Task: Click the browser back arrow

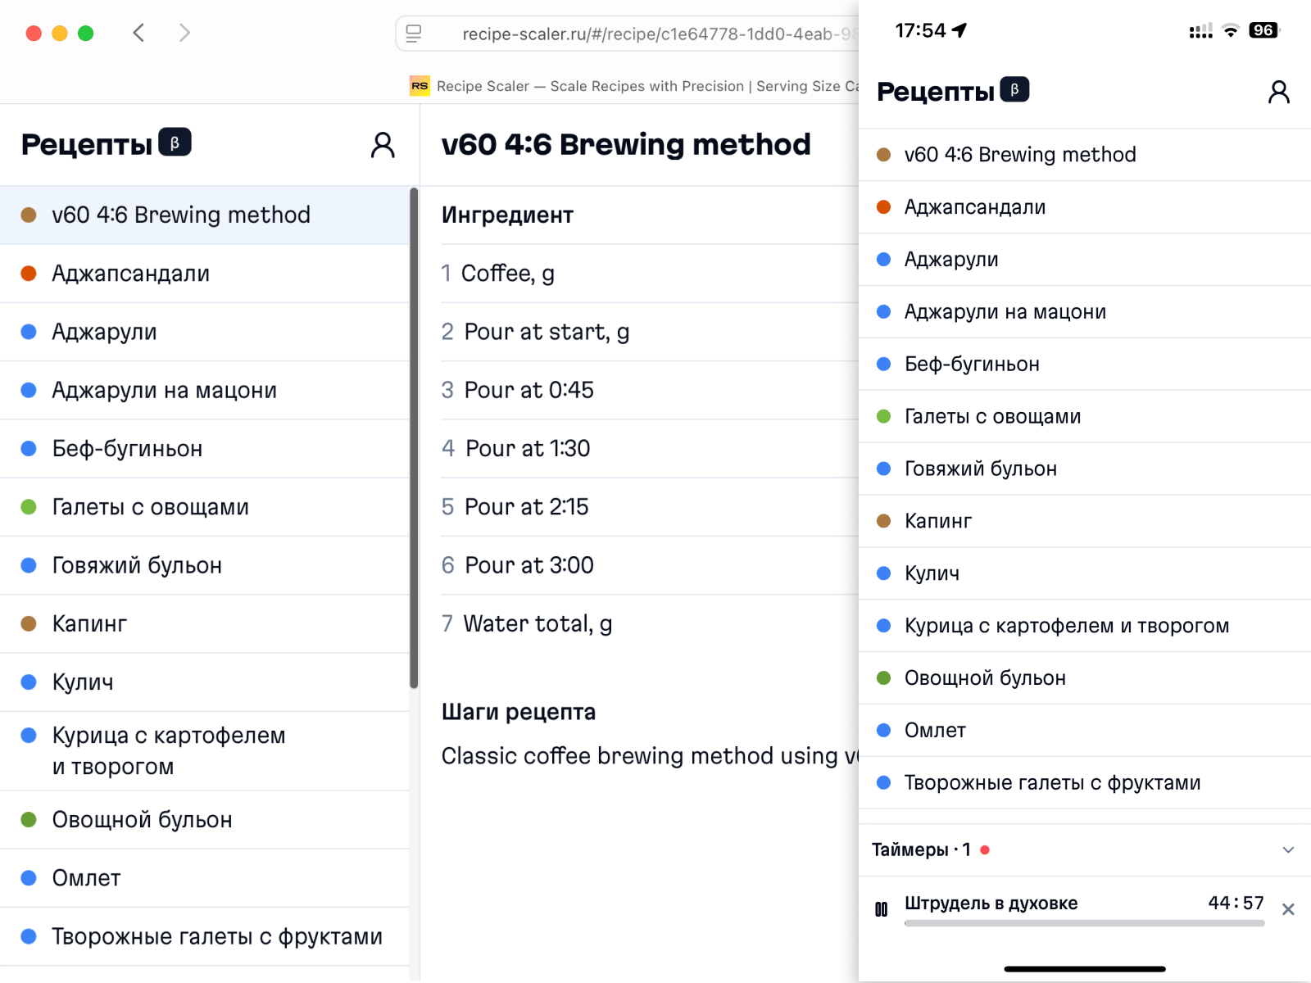Action: [138, 33]
